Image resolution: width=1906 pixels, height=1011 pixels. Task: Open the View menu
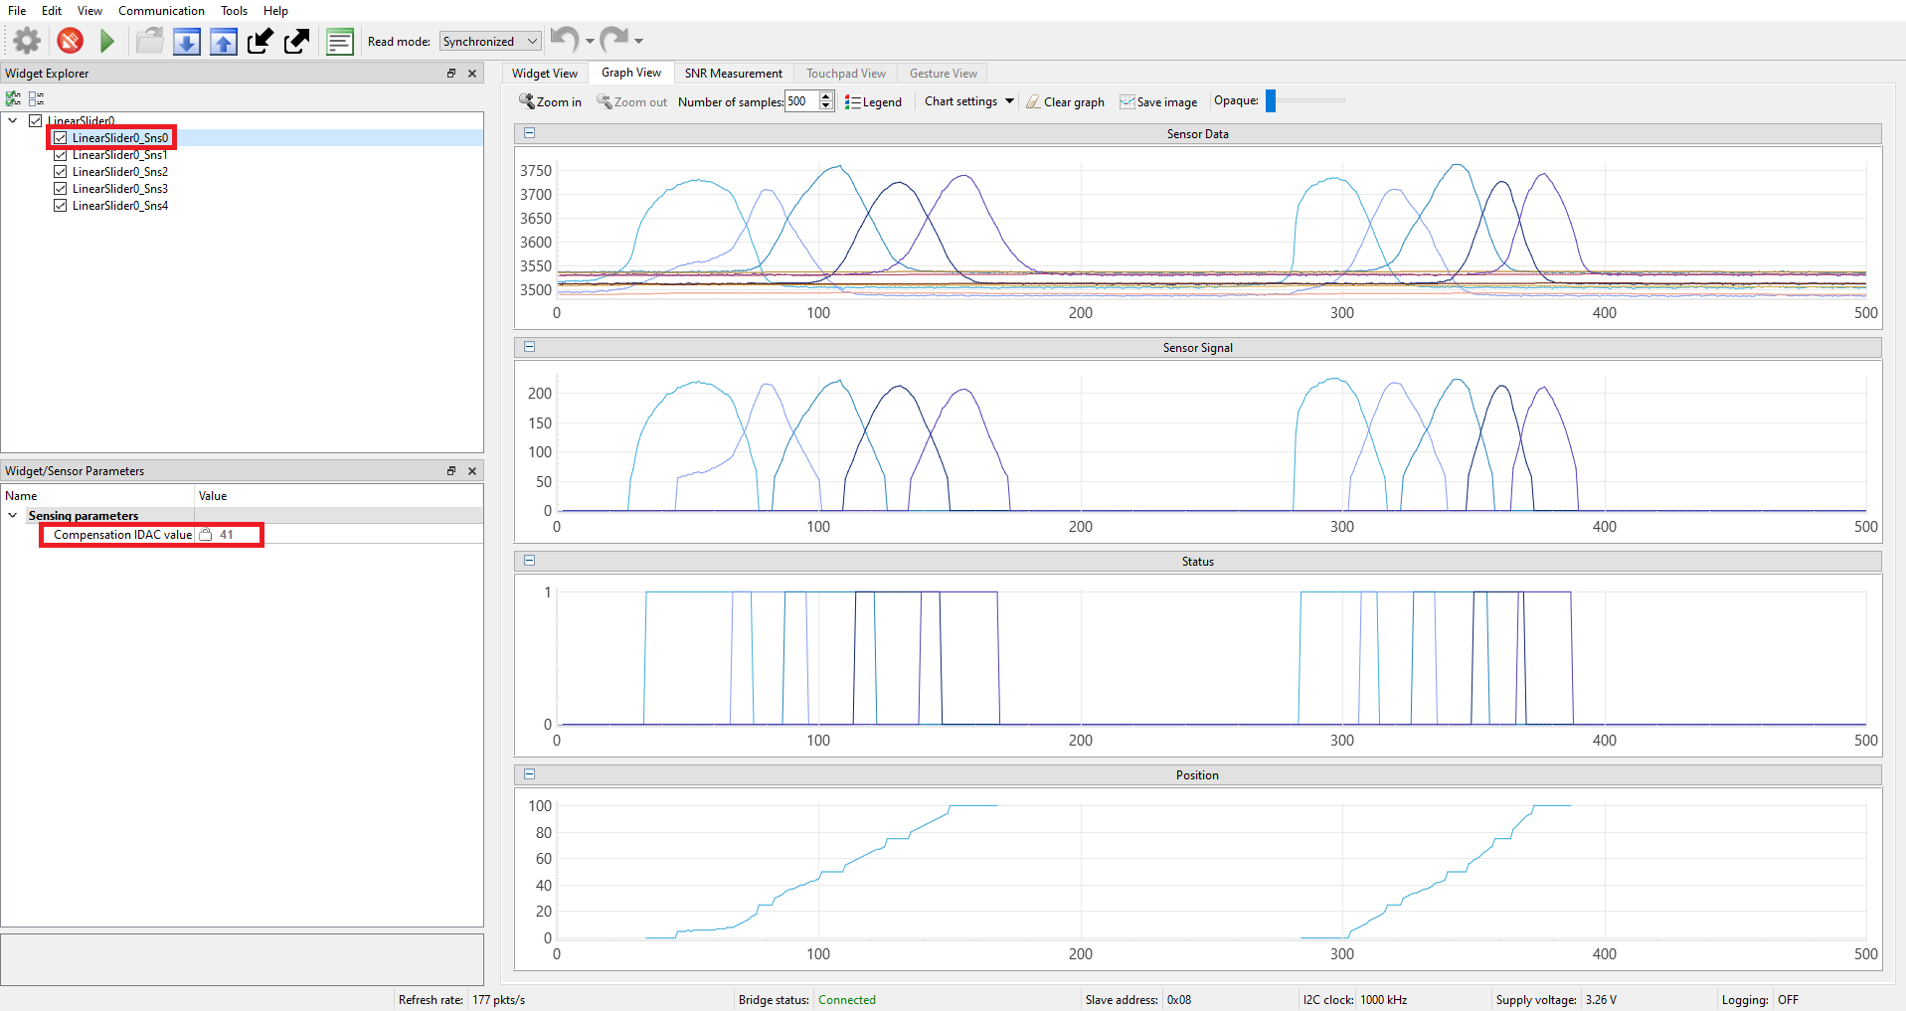pyautogui.click(x=89, y=11)
